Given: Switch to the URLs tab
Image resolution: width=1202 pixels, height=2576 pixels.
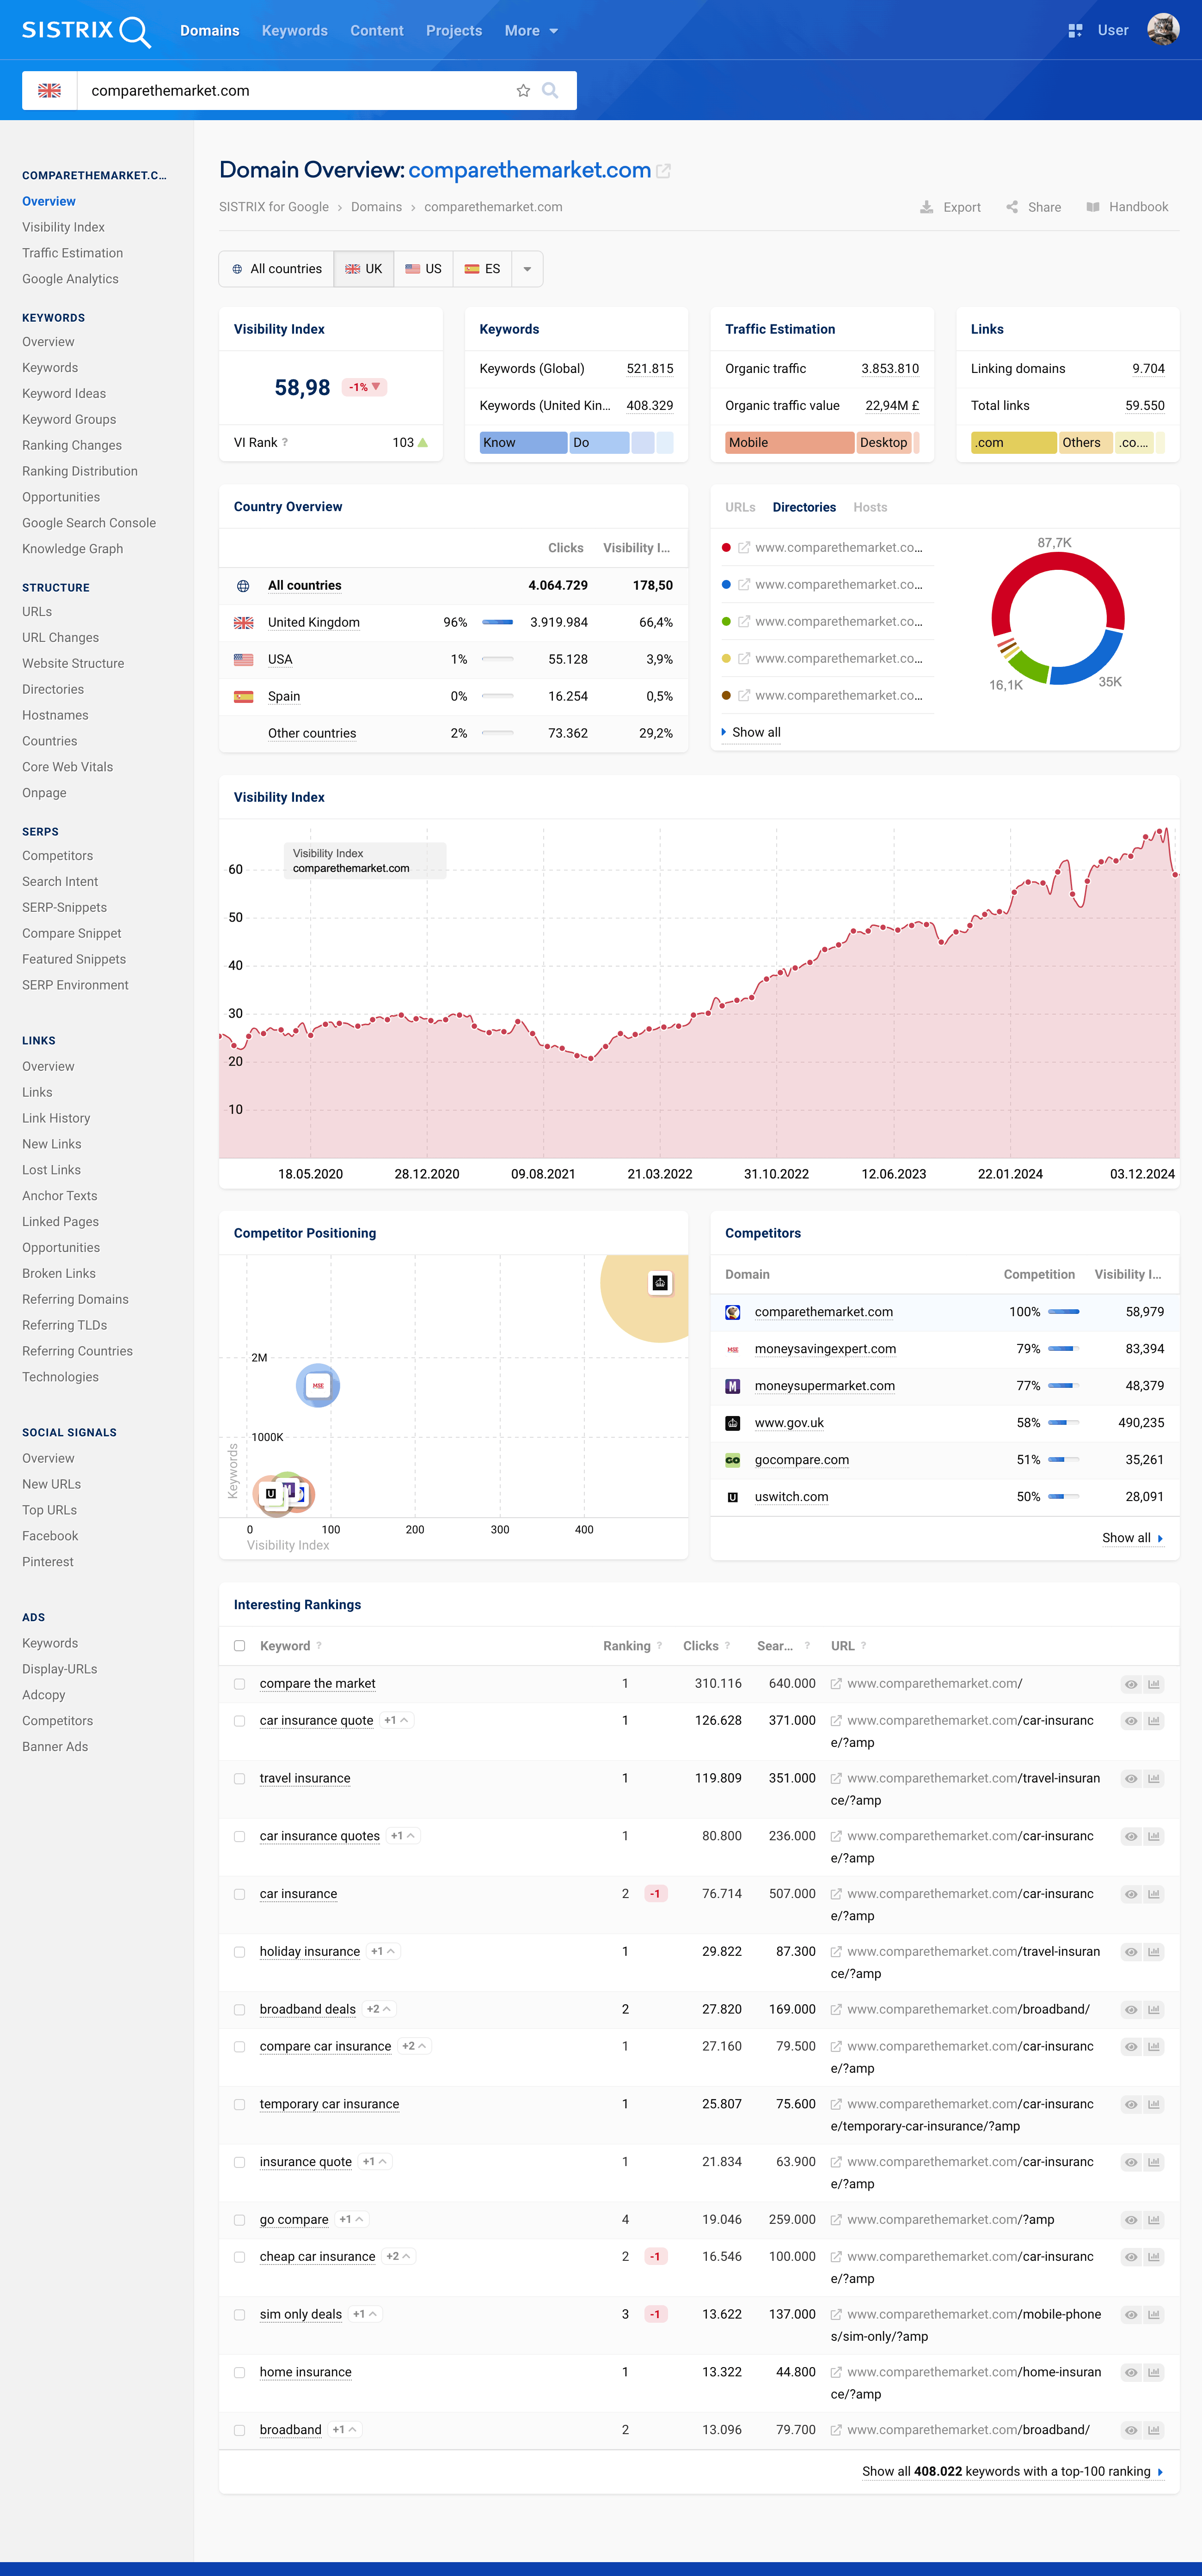Looking at the screenshot, I should [740, 507].
